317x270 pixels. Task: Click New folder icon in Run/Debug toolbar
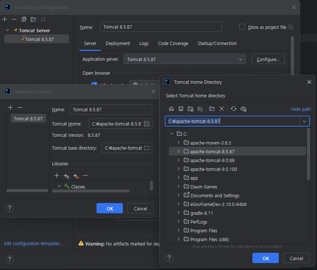[33, 19]
